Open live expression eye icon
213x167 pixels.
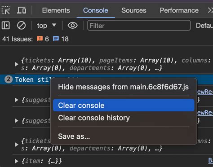[73, 25]
